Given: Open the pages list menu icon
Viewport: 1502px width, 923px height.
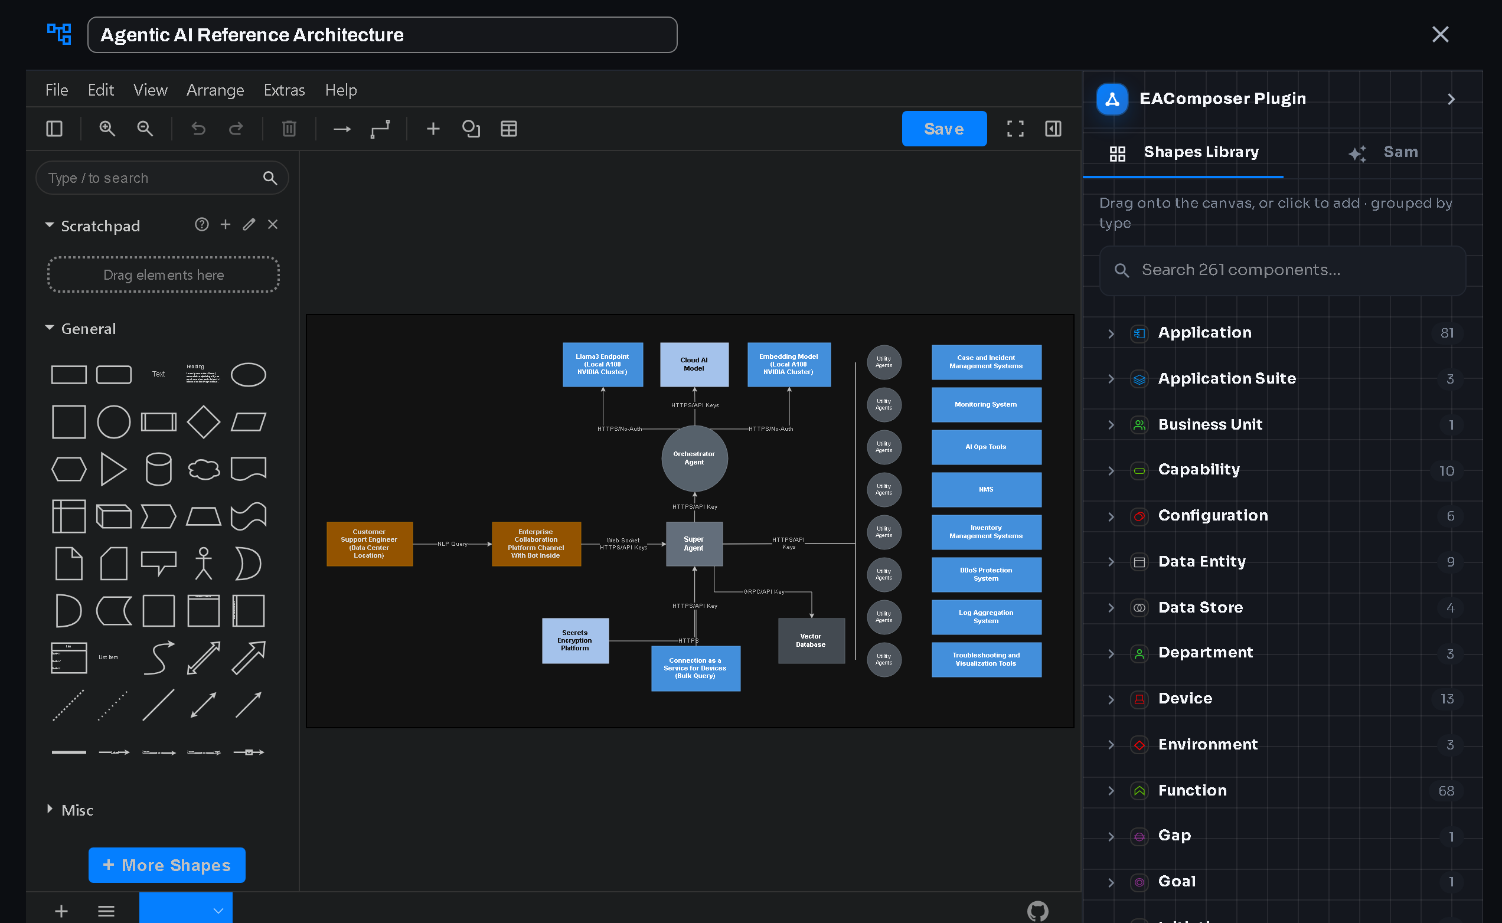Looking at the screenshot, I should coord(106,911).
